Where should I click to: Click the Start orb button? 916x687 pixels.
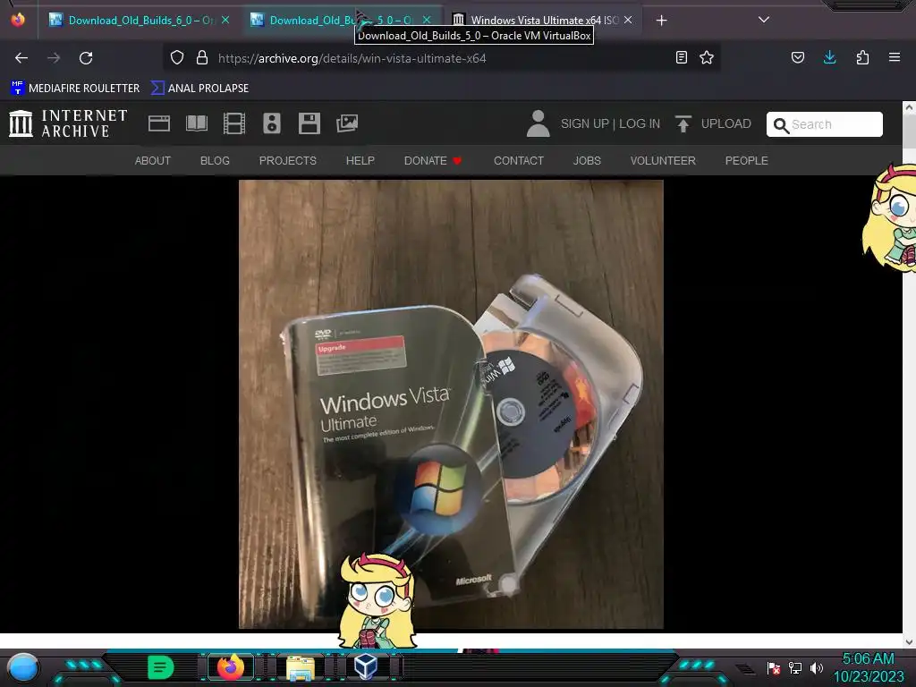23,668
